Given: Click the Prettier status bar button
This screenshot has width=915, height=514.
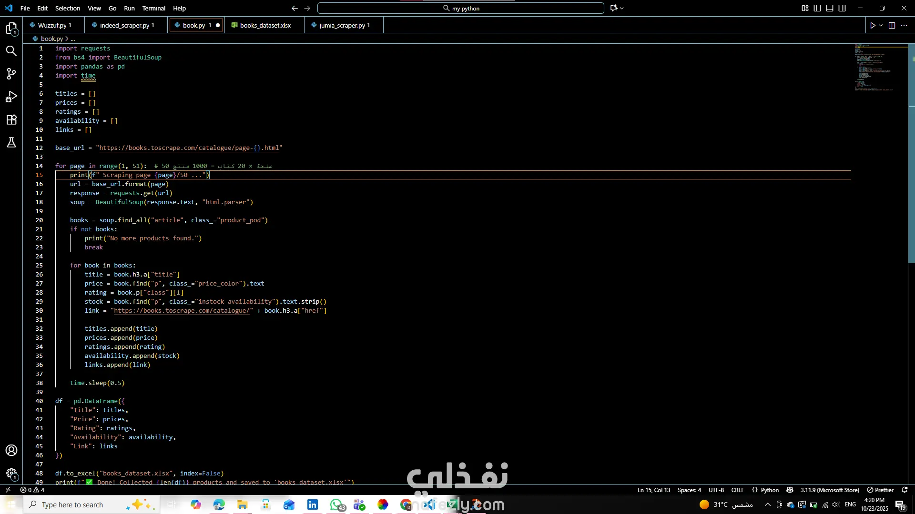Looking at the screenshot, I should pyautogui.click(x=880, y=490).
